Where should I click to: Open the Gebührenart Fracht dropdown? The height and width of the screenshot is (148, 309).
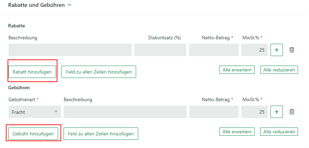pos(34,112)
